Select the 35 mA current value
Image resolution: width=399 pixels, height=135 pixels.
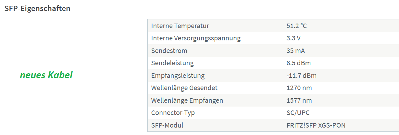[x=295, y=51]
